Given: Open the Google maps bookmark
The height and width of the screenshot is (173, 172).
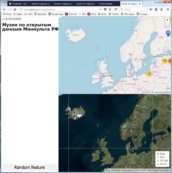Looking at the screenshot, I should tap(56, 14).
